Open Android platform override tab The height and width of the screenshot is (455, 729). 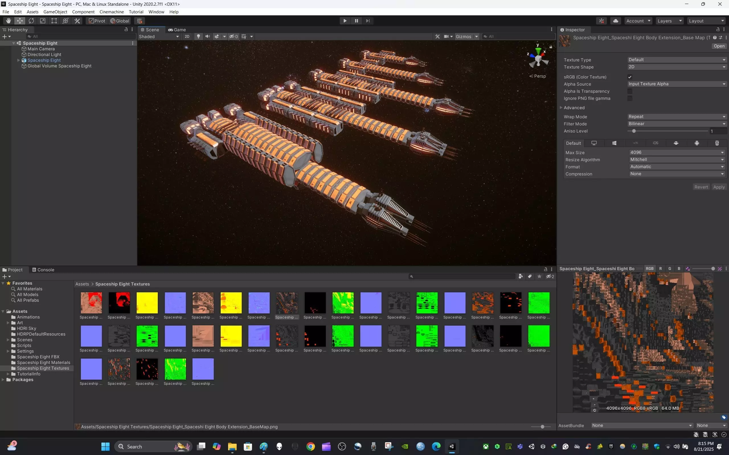click(x=697, y=143)
